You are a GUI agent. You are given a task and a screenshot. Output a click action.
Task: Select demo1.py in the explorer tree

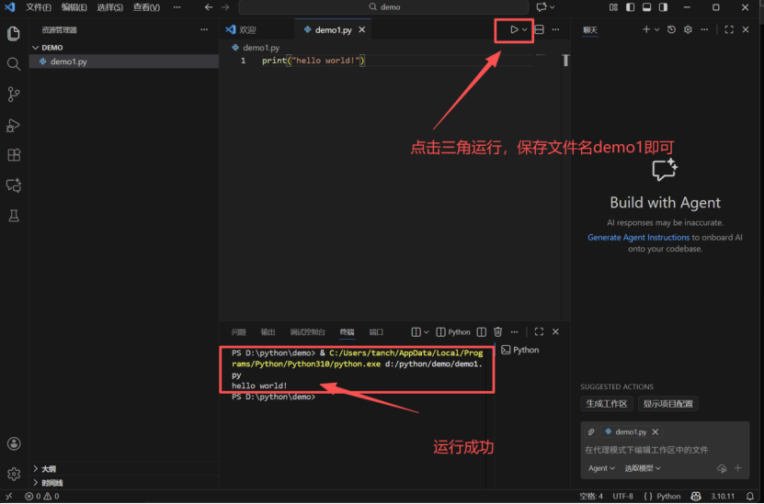124,62
